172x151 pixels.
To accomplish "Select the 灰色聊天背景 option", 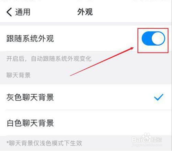I will click(86, 97).
